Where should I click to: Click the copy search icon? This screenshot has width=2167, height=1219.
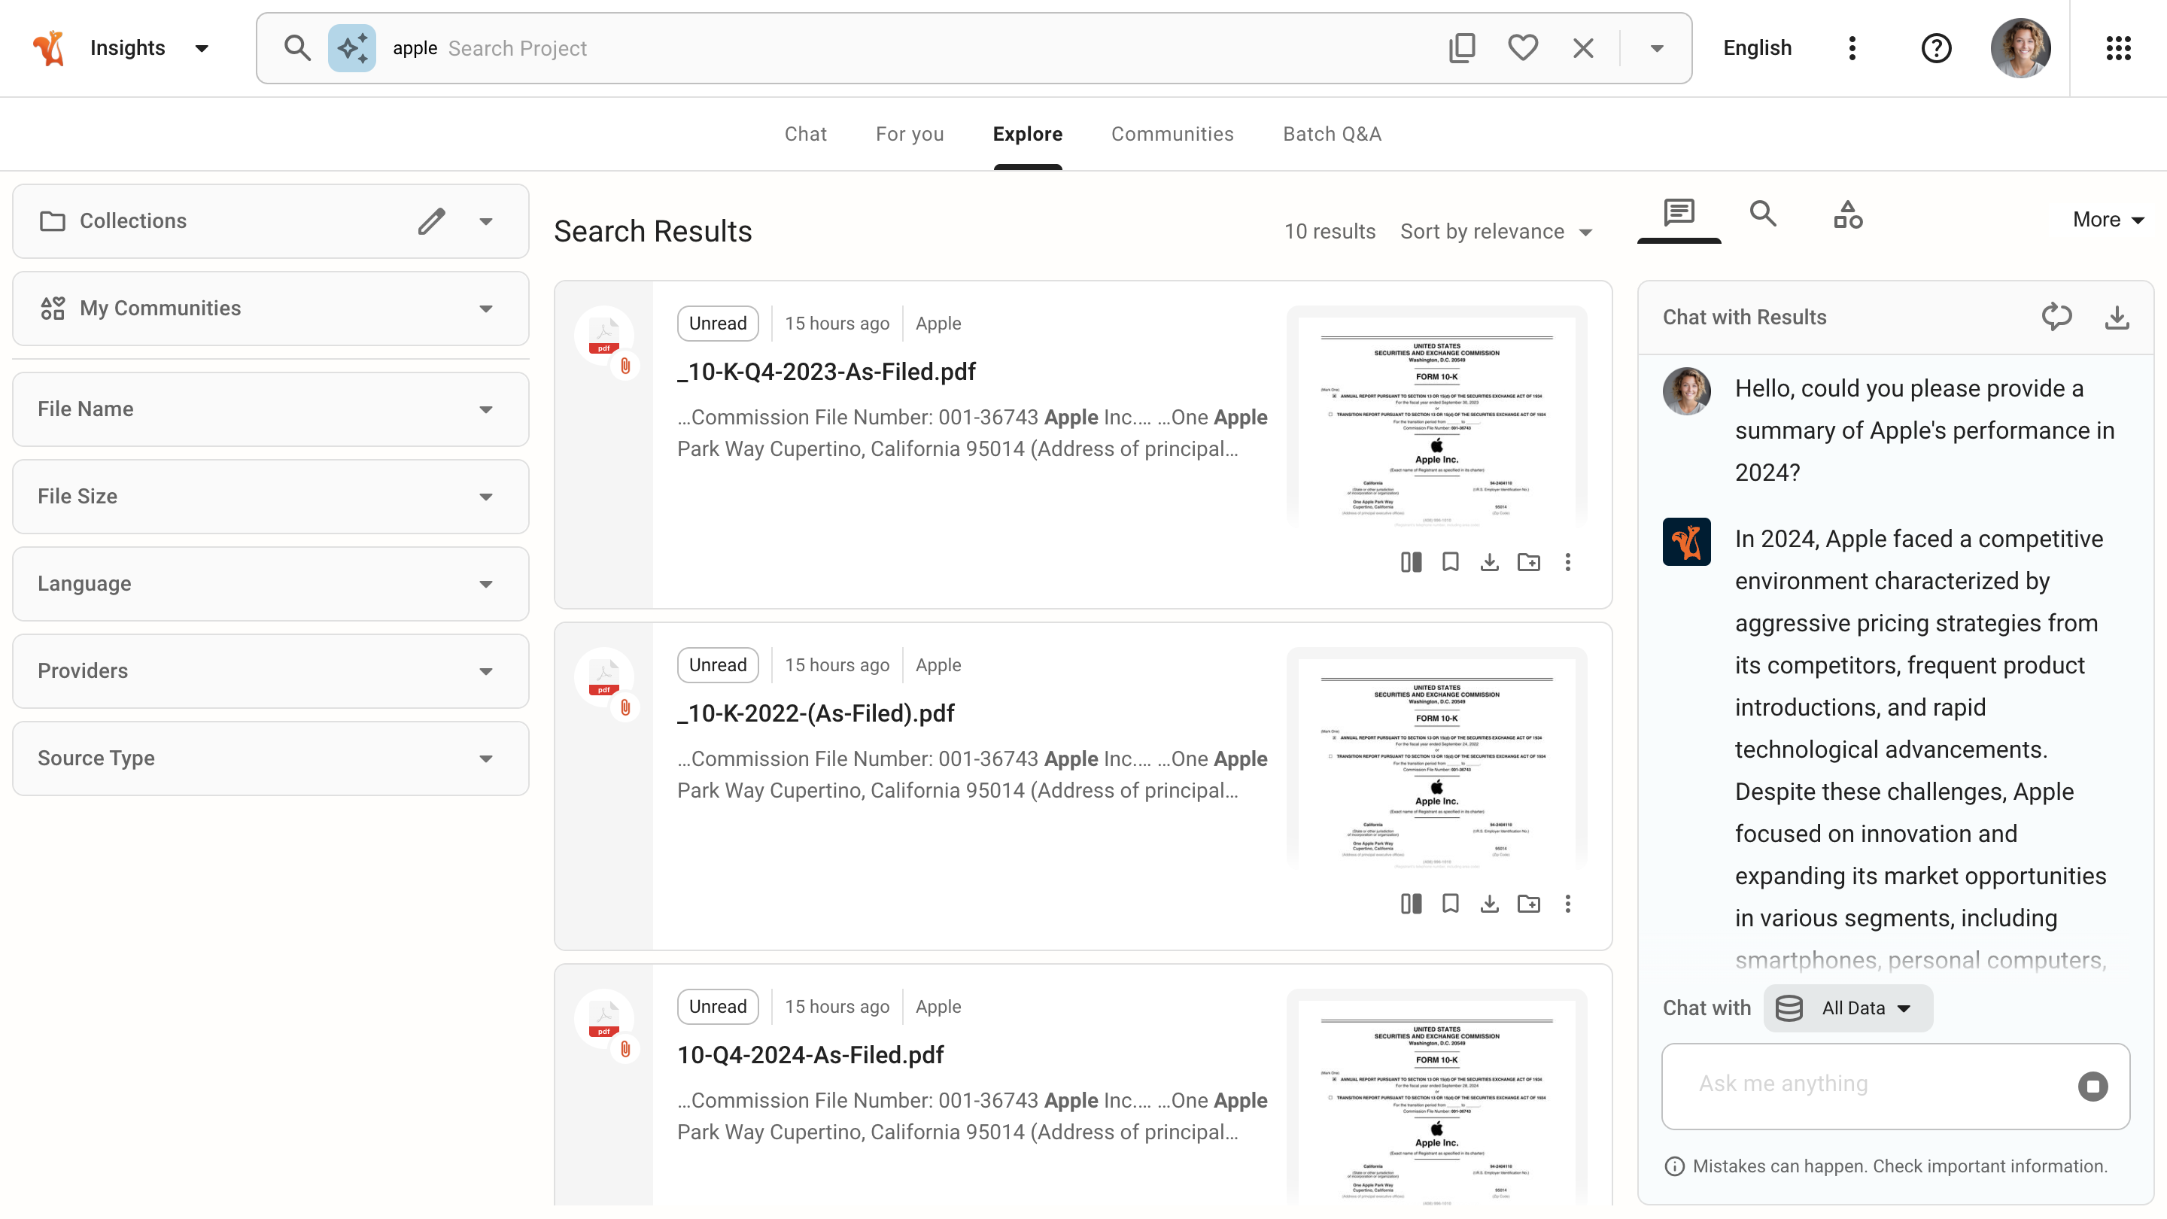pos(1462,48)
